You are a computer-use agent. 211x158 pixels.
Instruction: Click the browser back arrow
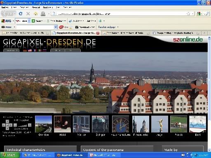tap(5, 14)
